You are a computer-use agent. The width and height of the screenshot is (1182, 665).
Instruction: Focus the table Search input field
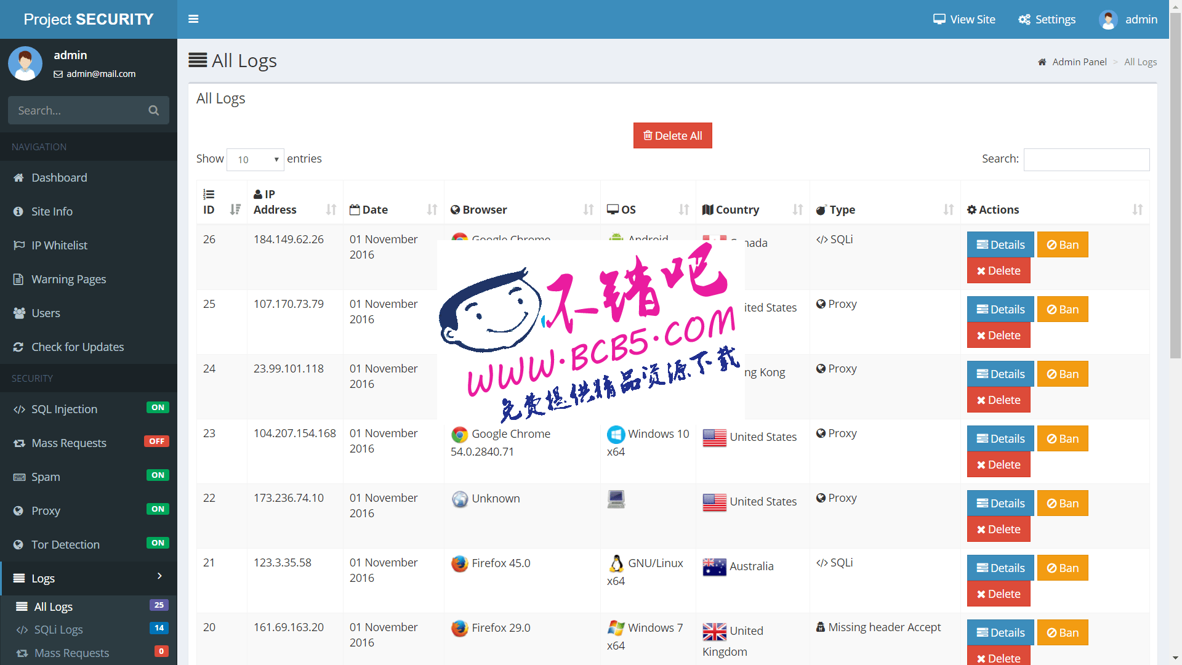[1087, 159]
